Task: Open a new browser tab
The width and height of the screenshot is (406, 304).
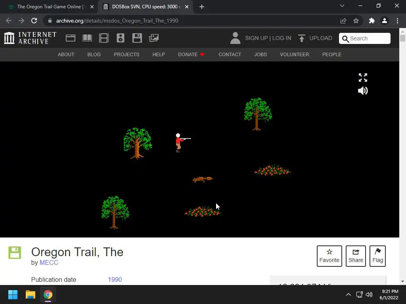Action: point(202,7)
